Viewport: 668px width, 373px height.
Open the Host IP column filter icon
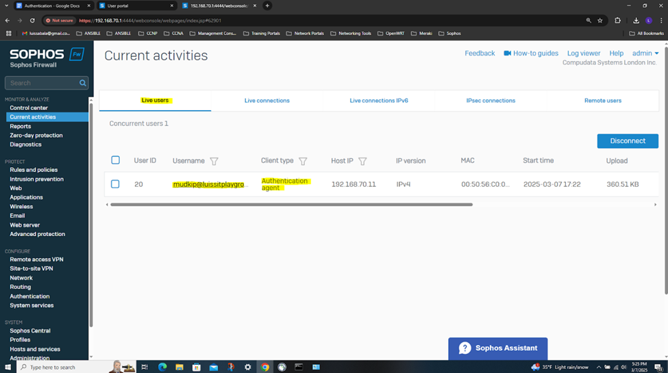click(x=362, y=161)
